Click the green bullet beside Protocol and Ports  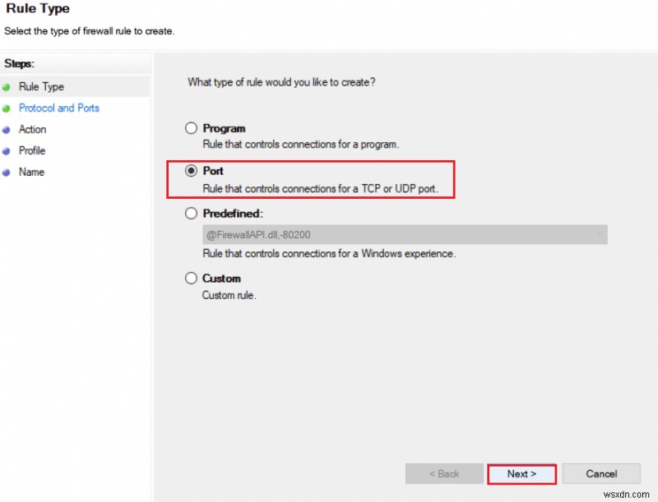click(7, 108)
